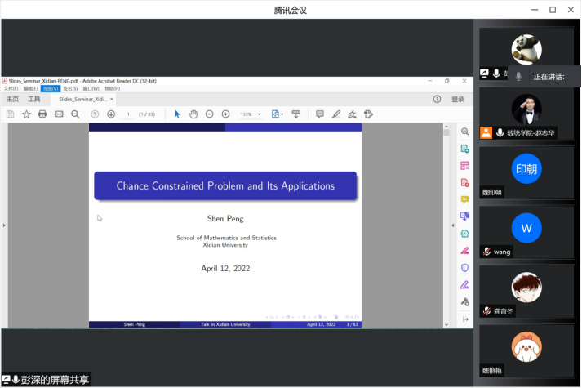Screen dimensions: 582x388
Task: Open the yellow comment tool in right pane
Action: click(x=464, y=199)
